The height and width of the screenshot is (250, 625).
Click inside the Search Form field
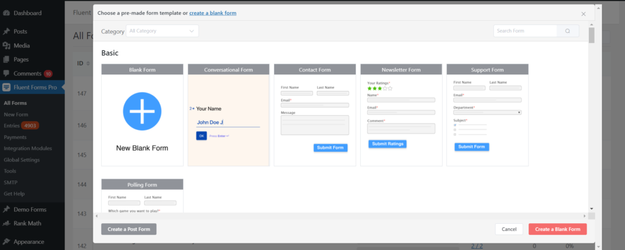click(525, 31)
